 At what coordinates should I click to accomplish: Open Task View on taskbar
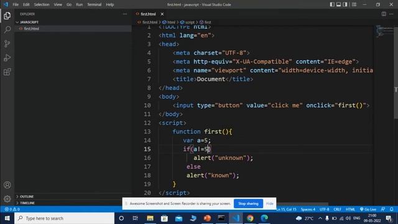tap(136, 218)
